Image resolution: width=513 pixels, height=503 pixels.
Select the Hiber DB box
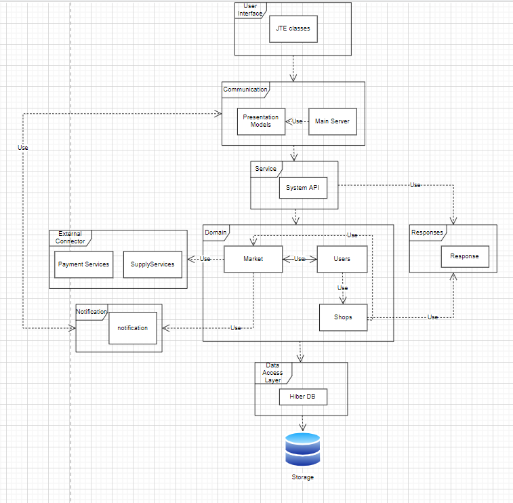pos(303,397)
